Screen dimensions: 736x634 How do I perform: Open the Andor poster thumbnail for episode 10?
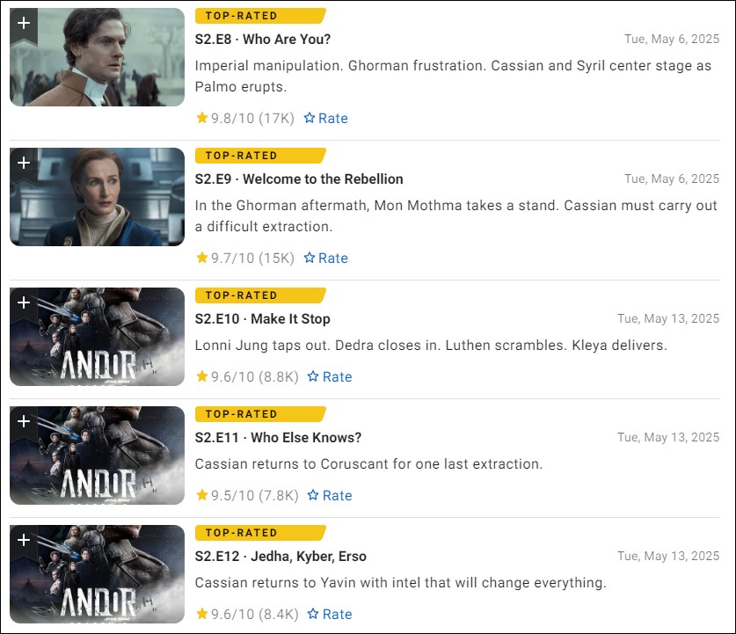click(97, 337)
